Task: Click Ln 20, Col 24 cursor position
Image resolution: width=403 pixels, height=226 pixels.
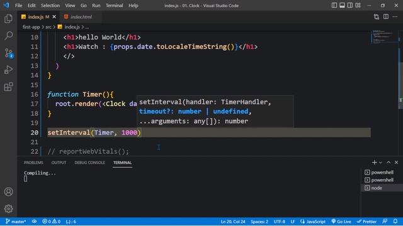Action: 233,222
